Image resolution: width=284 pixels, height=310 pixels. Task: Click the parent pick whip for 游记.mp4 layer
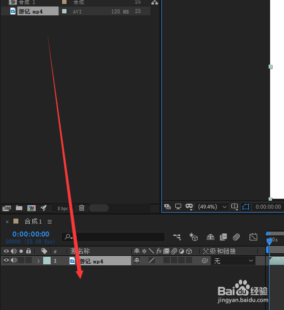pyautogui.click(x=205, y=261)
